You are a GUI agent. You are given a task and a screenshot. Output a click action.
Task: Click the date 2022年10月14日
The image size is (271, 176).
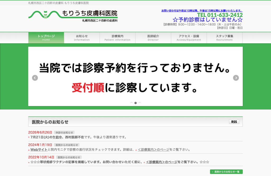tap(41, 157)
